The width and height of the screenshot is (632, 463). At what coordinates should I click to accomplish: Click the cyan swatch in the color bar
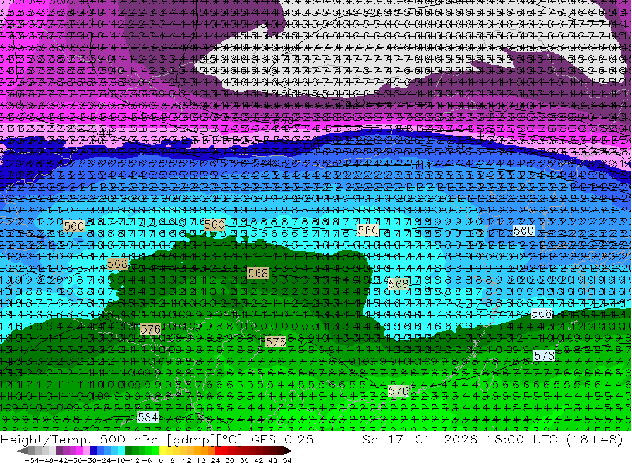(121, 450)
